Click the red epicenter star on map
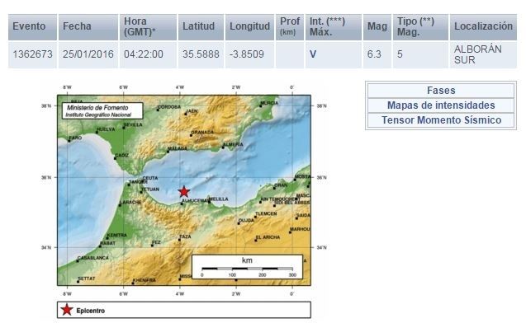This screenshot has height=323, width=526. pos(184,191)
